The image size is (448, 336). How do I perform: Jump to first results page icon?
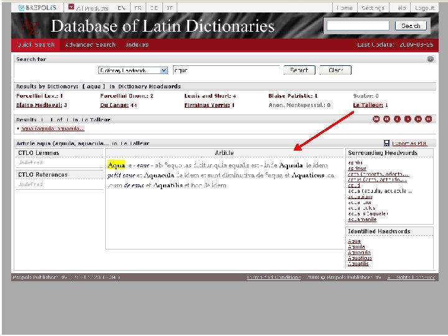click(376, 119)
